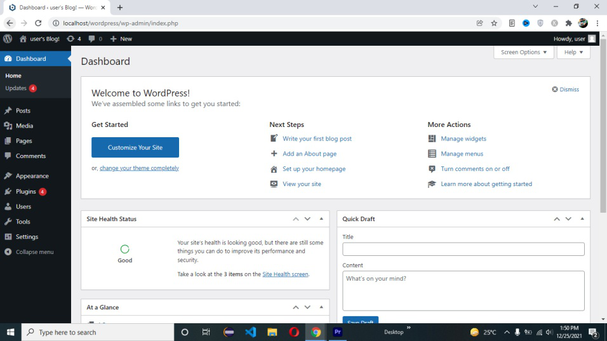This screenshot has height=341, width=607.
Task: Click the Plugins plug icon
Action: 8,192
